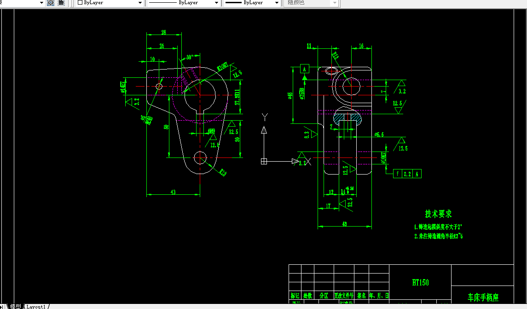The image size is (527, 309).
Task: Select the 17 dimension under the right view
Action: (328, 206)
